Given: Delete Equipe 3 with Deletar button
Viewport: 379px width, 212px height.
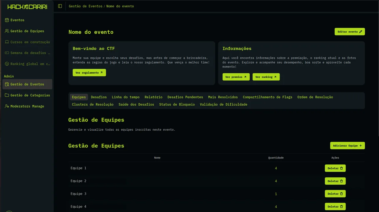Looking at the screenshot, I should pos(335,194).
